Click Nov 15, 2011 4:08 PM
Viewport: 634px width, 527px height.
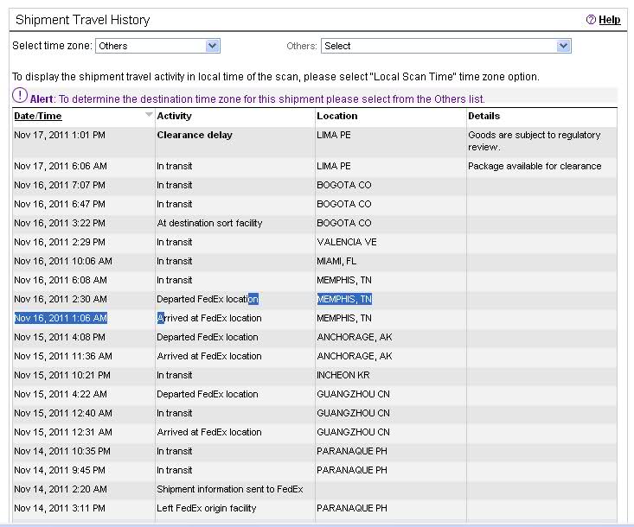pyautogui.click(x=60, y=337)
